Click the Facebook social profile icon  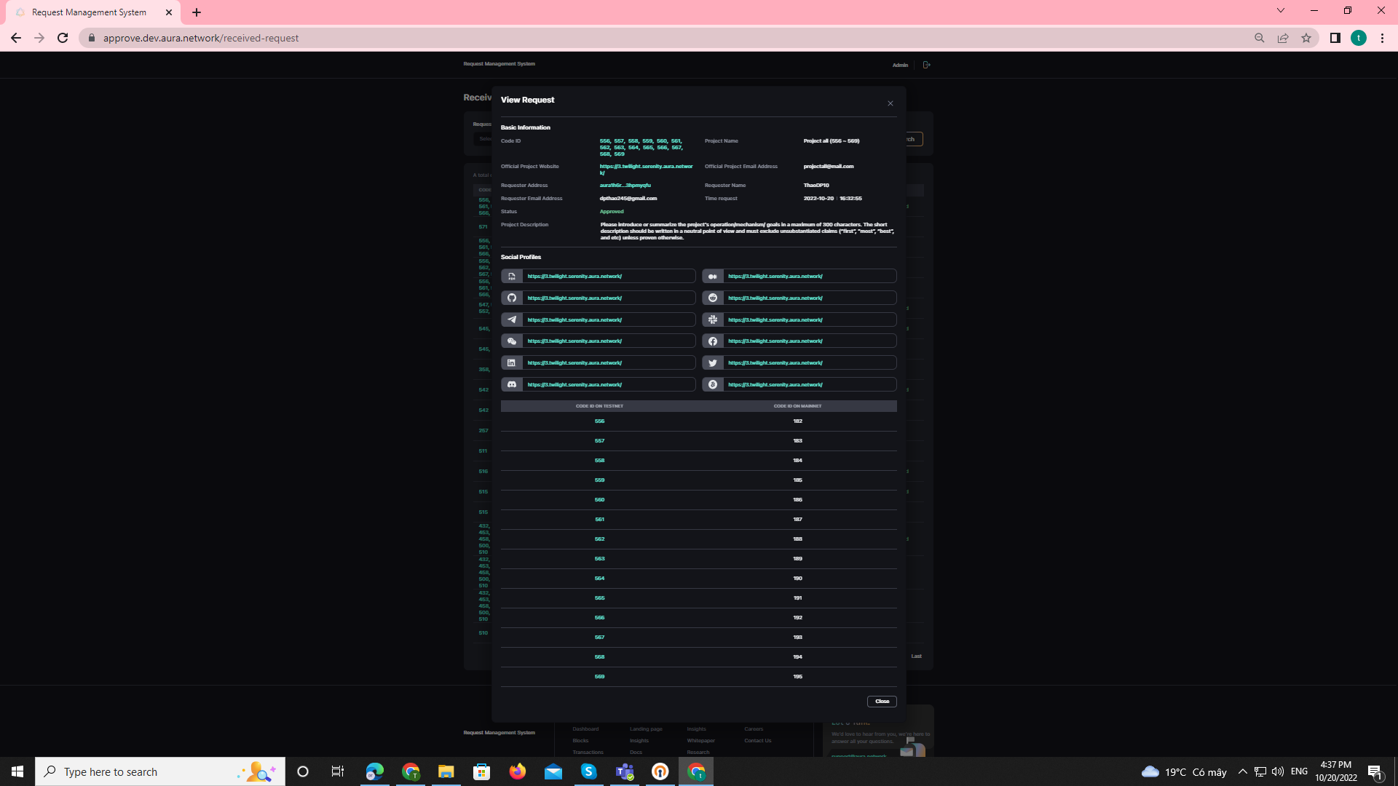click(713, 341)
